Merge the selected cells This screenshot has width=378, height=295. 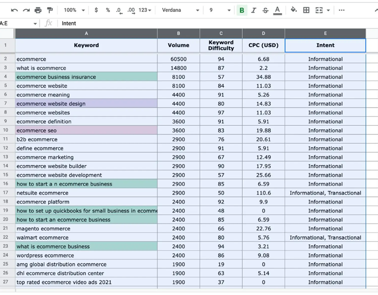pyautogui.click(x=319, y=10)
